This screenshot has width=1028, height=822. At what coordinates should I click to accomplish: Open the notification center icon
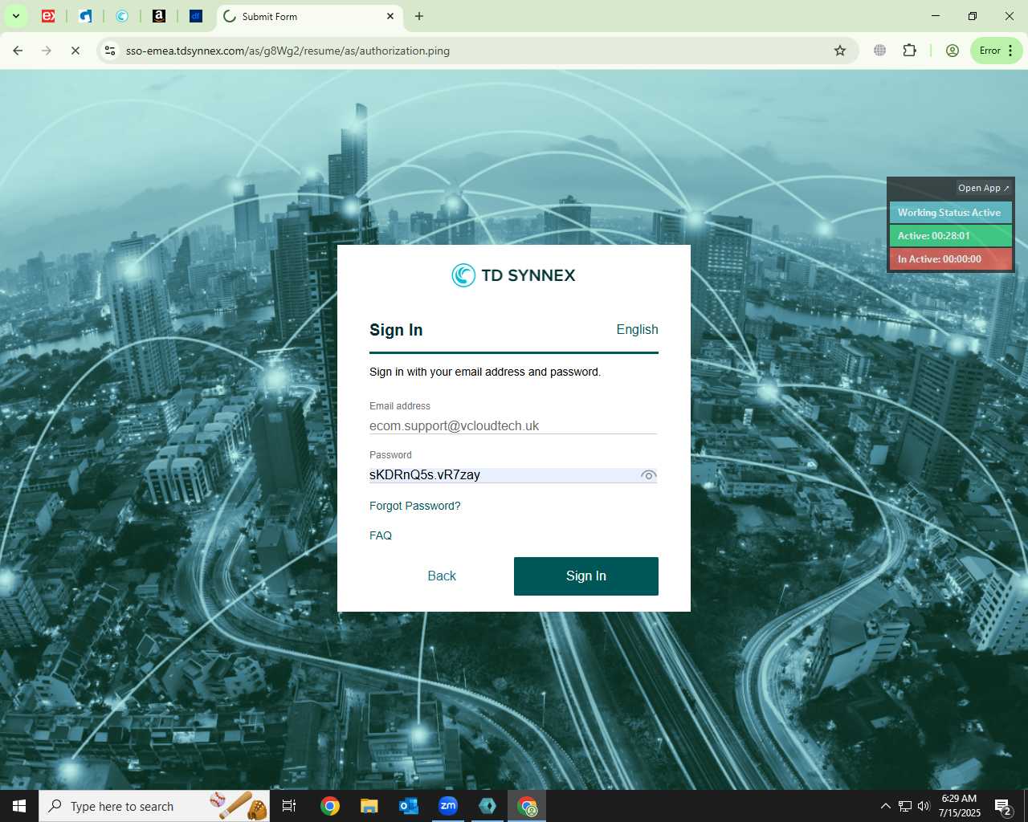[1002, 806]
